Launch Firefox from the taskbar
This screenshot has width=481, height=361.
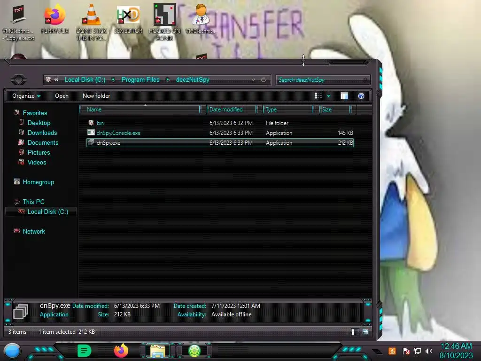[121, 351]
